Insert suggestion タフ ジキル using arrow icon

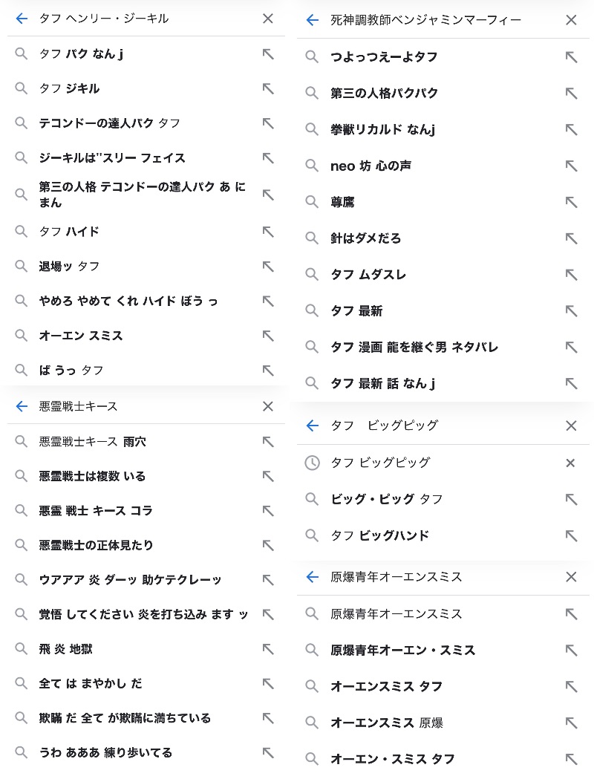click(x=268, y=88)
